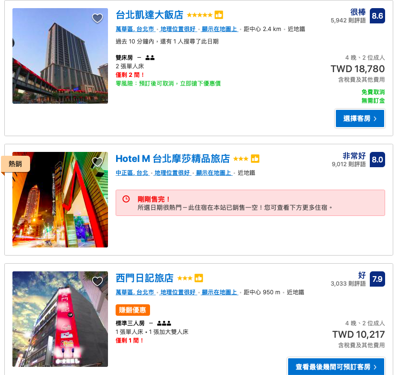Click 選擇客房 button
Viewport: 398px width, 375px height.
click(360, 118)
